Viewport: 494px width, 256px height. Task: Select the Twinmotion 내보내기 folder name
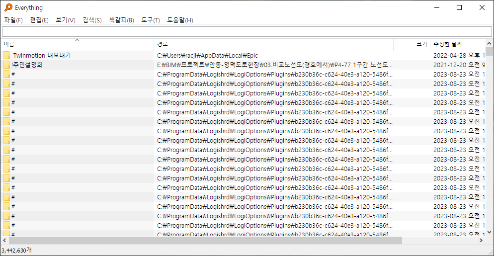tap(42, 56)
